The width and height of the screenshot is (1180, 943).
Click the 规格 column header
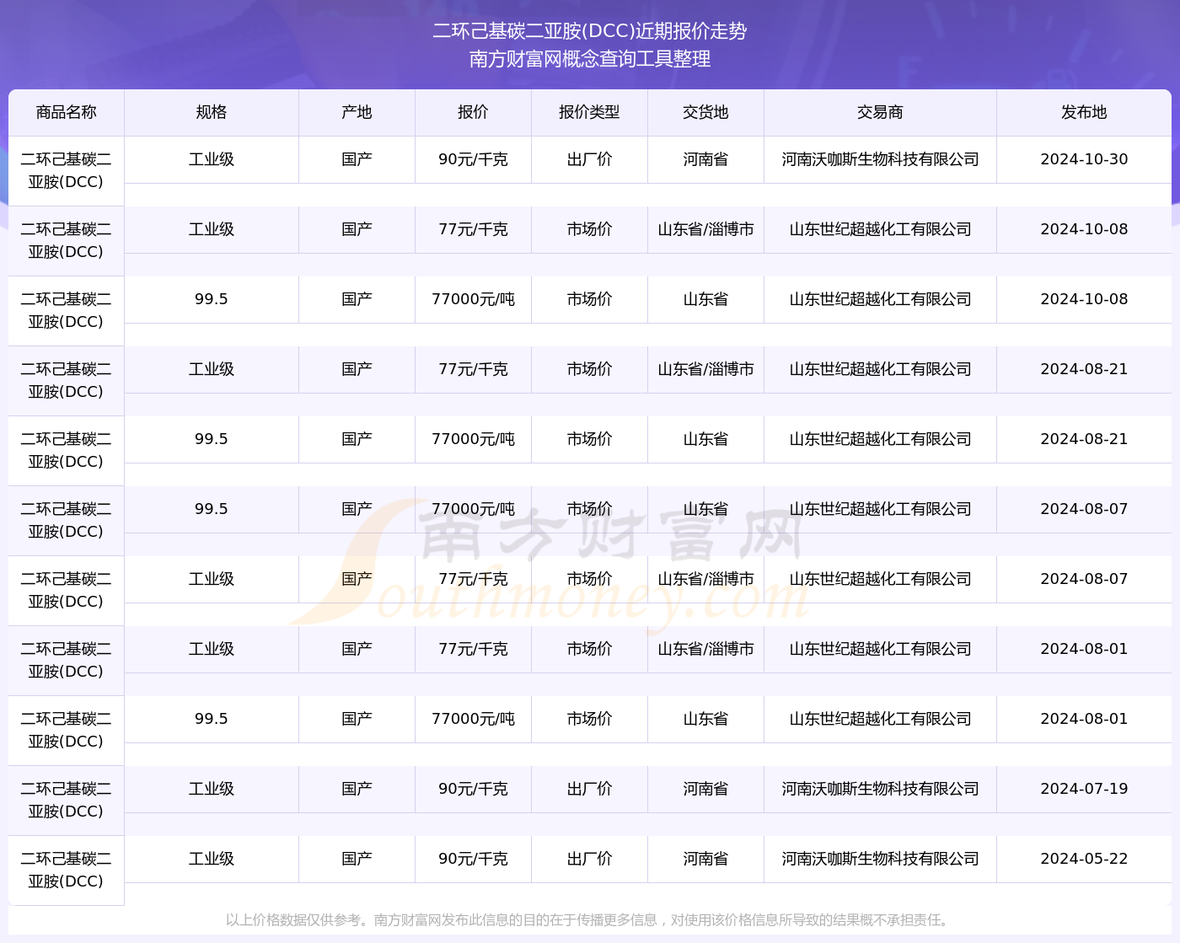click(x=212, y=112)
